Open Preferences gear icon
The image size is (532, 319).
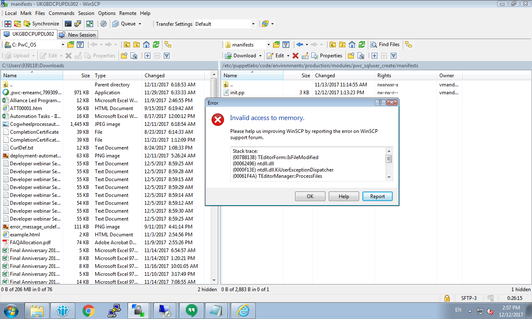[x=103, y=24]
